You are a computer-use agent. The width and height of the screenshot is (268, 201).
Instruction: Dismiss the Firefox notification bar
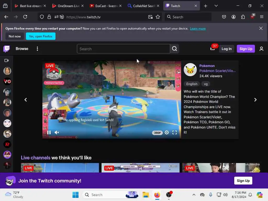click(x=261, y=28)
